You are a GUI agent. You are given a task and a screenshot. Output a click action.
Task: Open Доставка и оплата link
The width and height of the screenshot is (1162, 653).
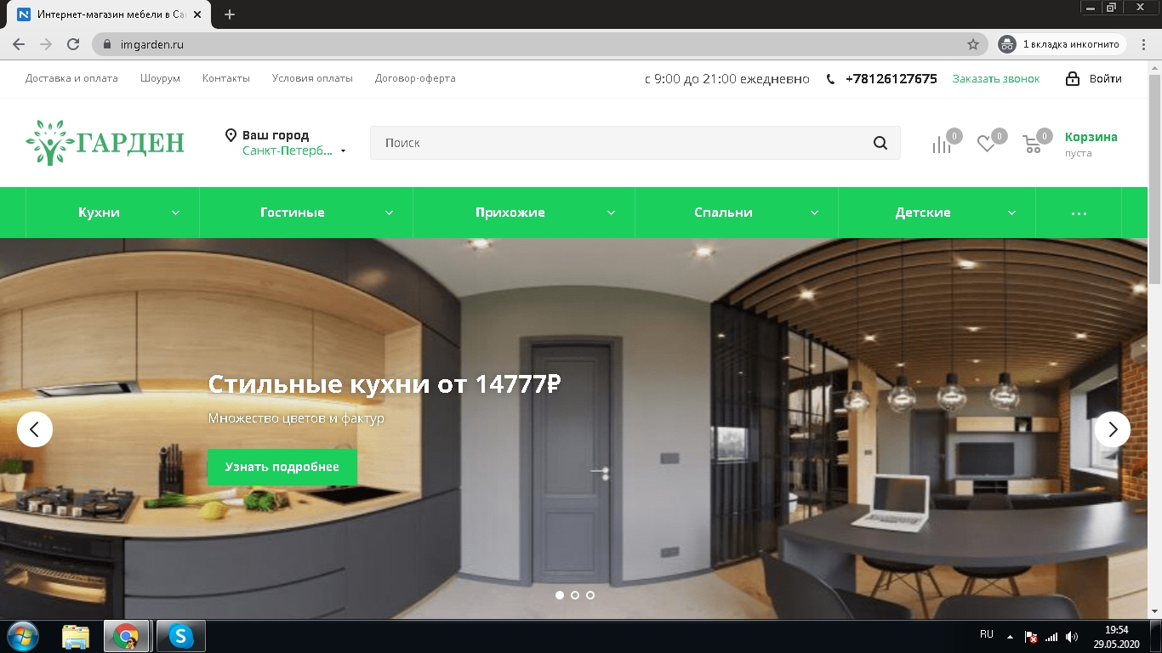[71, 78]
